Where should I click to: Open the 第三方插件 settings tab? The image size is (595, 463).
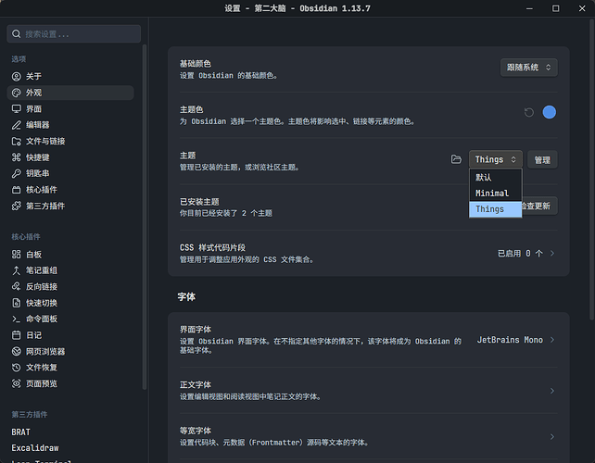coord(70,206)
